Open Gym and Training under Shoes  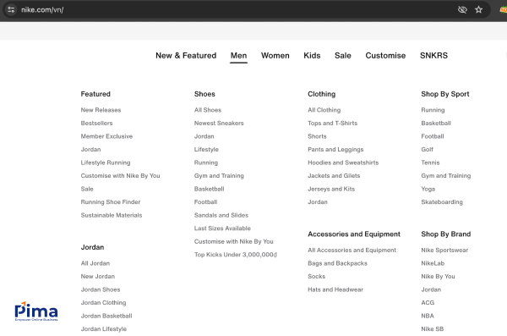(x=219, y=175)
